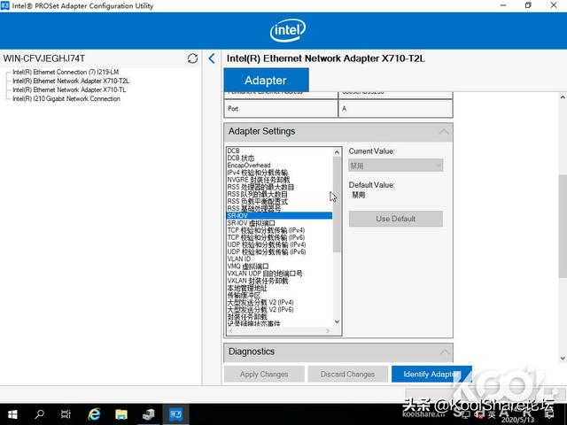Select TCP 校验和分载传输 (IPv4) setting
The image size is (567, 425).
tap(266, 230)
